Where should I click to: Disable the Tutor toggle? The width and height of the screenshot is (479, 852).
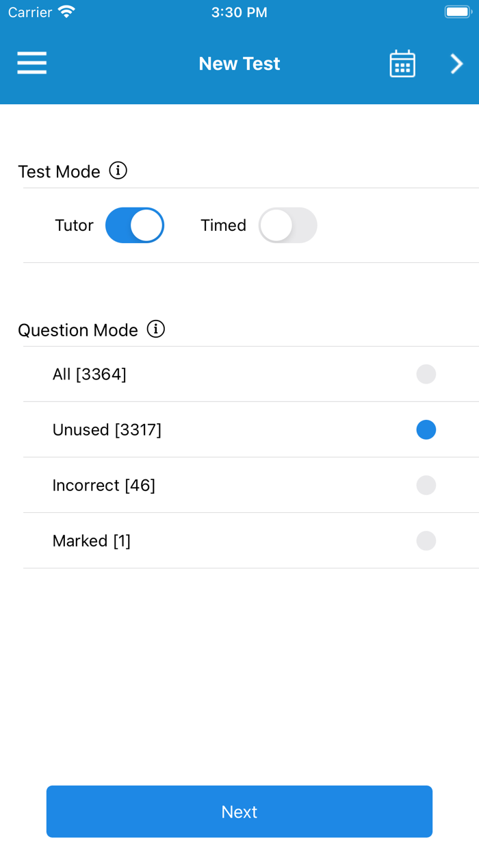point(134,225)
